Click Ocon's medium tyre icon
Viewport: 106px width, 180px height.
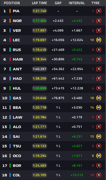tap(99, 156)
